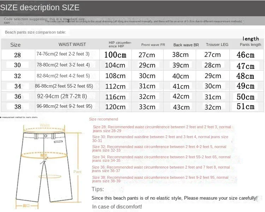Select size 28 cell in table

tap(17, 55)
